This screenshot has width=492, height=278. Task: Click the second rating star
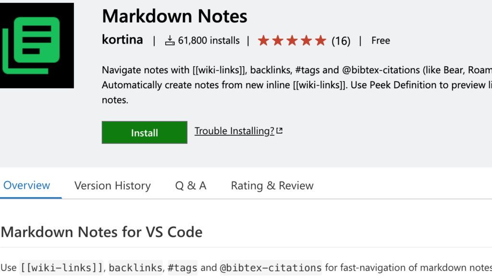click(x=278, y=41)
